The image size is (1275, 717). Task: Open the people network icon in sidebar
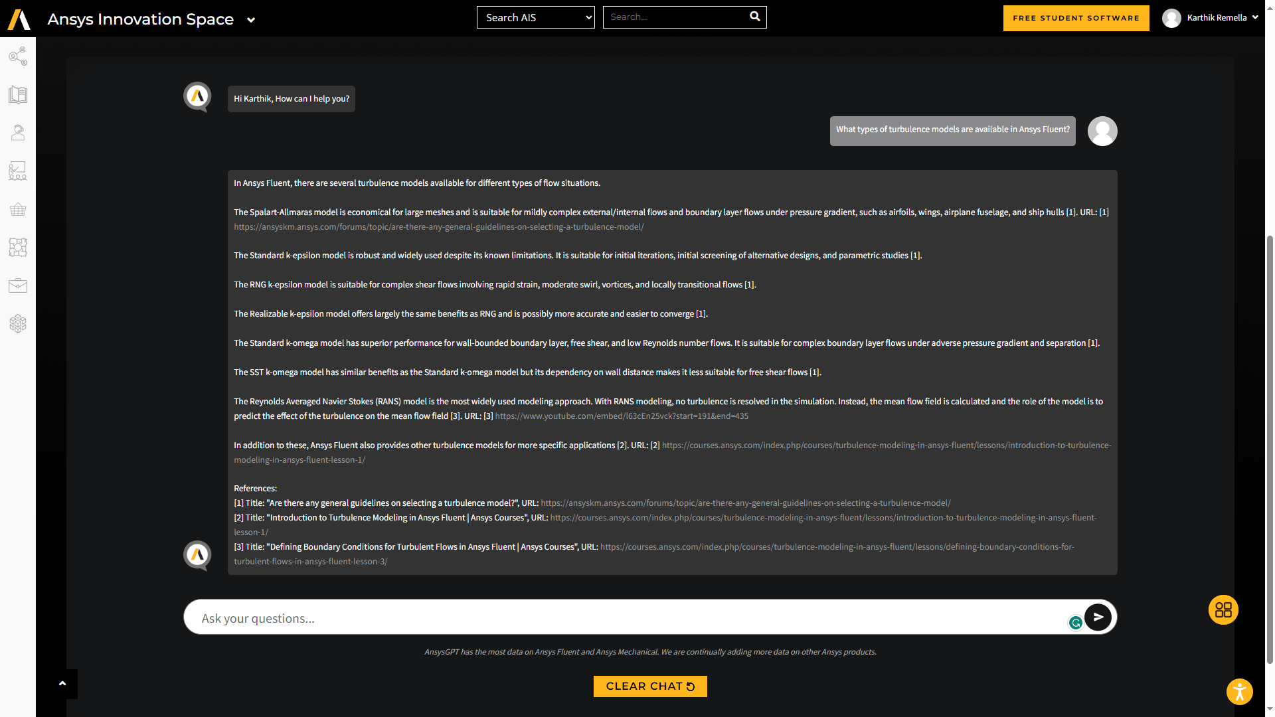point(18,56)
